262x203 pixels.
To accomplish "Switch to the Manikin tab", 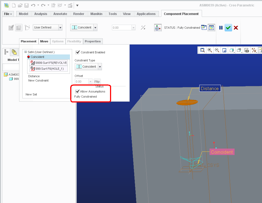I will point(96,14).
